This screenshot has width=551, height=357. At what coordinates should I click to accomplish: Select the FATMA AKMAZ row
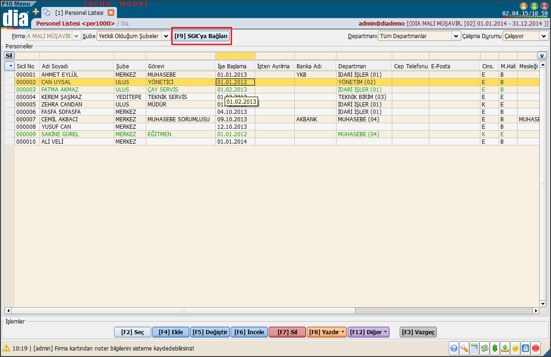pos(277,89)
